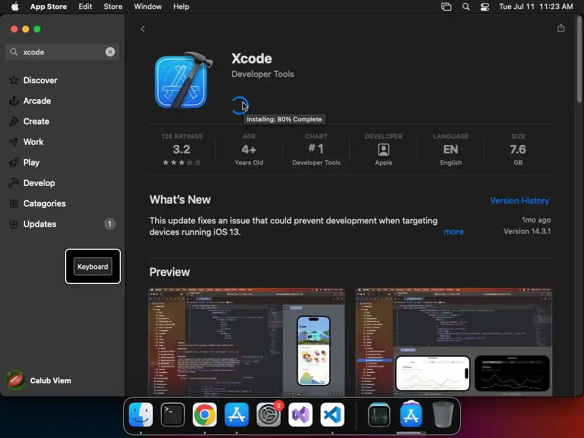Click the page vertical scrollbar

click(x=579, y=59)
